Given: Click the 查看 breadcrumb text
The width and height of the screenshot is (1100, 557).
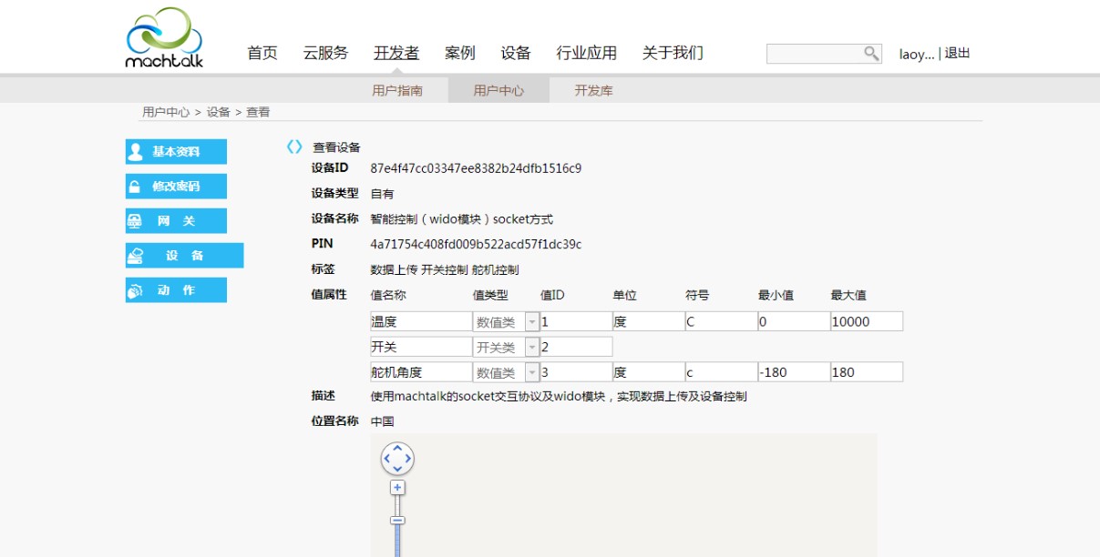Looking at the screenshot, I should point(258,112).
